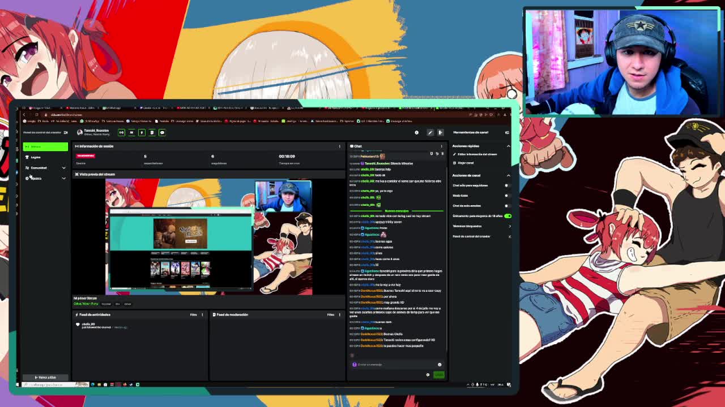Toggle Chat sólo para seguidores switch
Screen dimensions: 725x407
(x=507, y=185)
